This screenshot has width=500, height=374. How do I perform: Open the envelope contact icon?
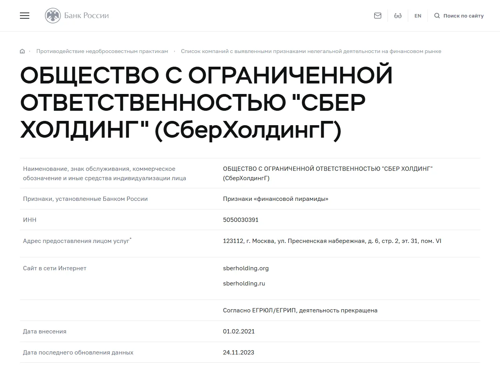pos(378,16)
